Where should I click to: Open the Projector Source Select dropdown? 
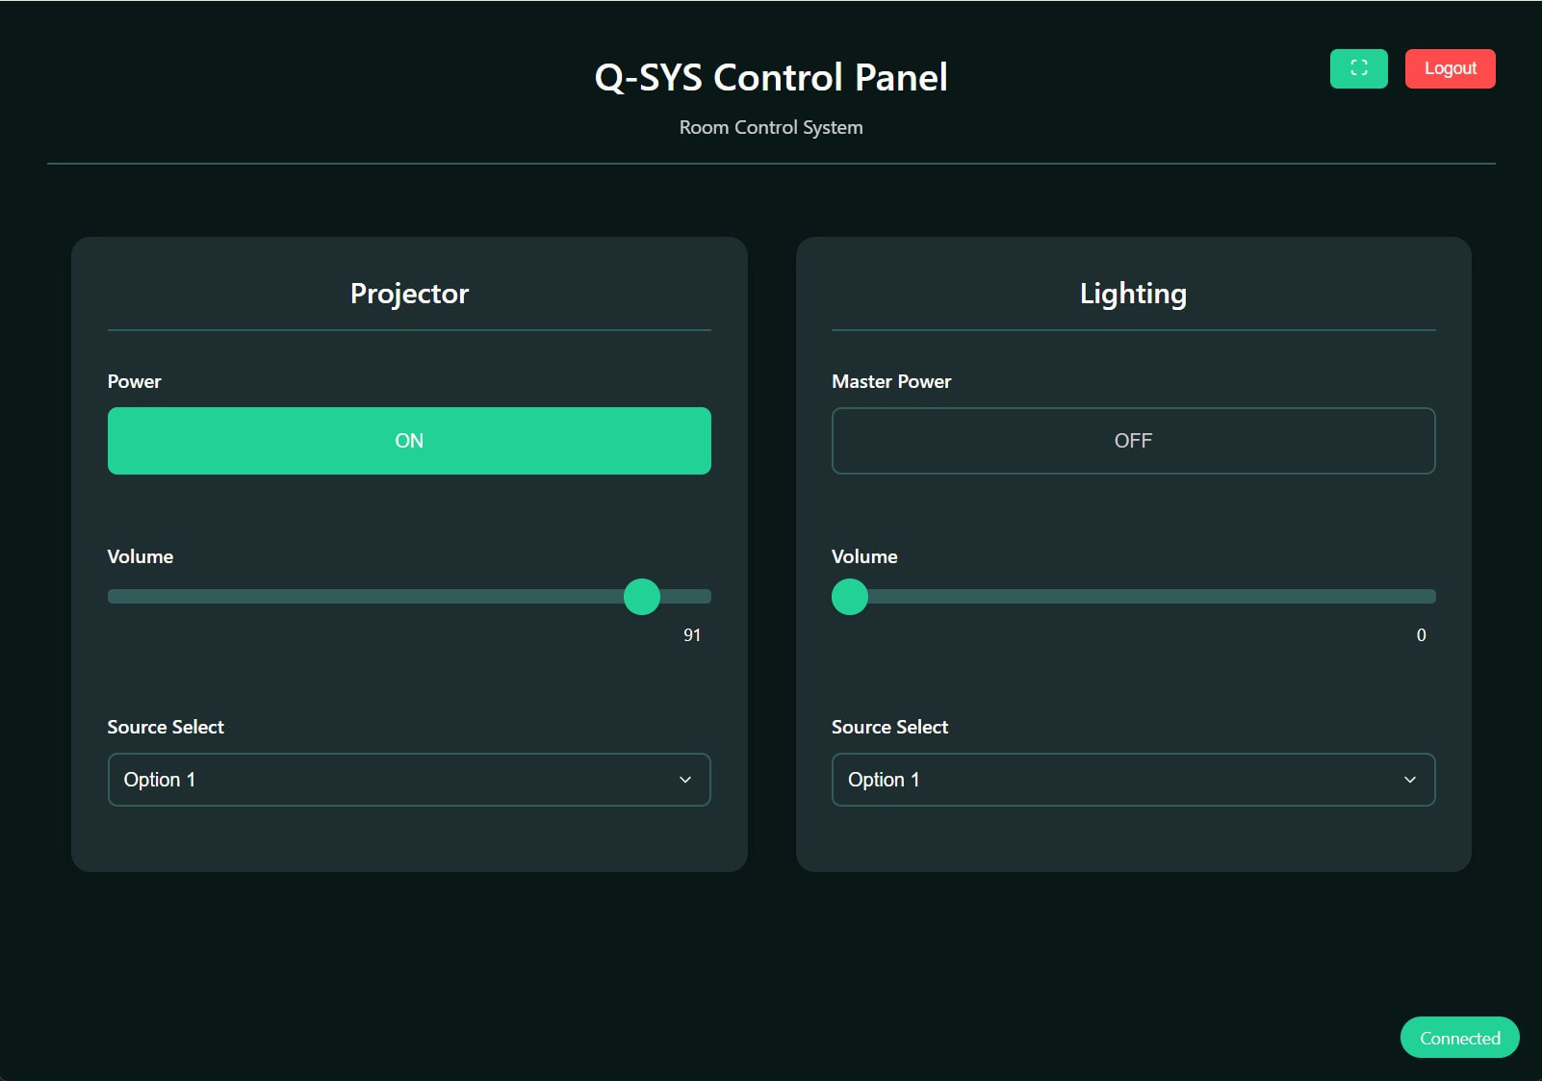409,780
